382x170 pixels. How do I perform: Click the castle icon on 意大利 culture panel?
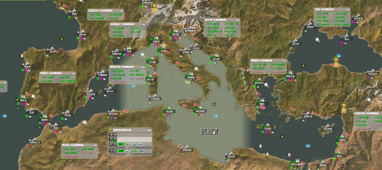pyautogui.click(x=238, y=20)
